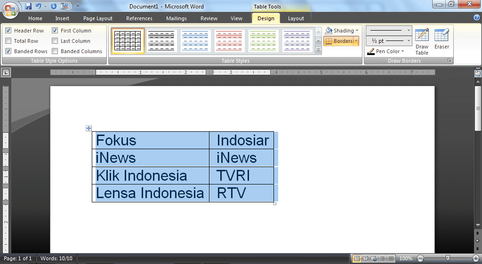Enable the Last Column checkbox
482x264 pixels.
(55, 41)
